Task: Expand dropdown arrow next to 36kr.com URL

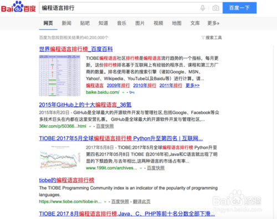Action: 90,127
